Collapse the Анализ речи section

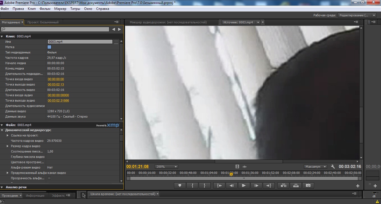tap(2, 187)
